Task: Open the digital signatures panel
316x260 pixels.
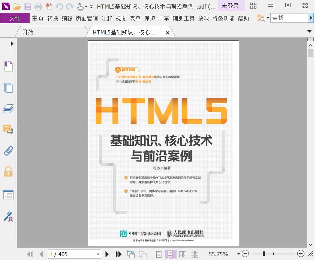Action: coord(8,217)
